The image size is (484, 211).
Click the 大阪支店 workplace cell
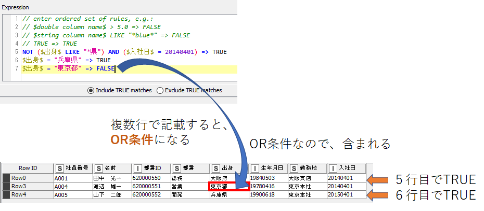pyautogui.click(x=308, y=178)
